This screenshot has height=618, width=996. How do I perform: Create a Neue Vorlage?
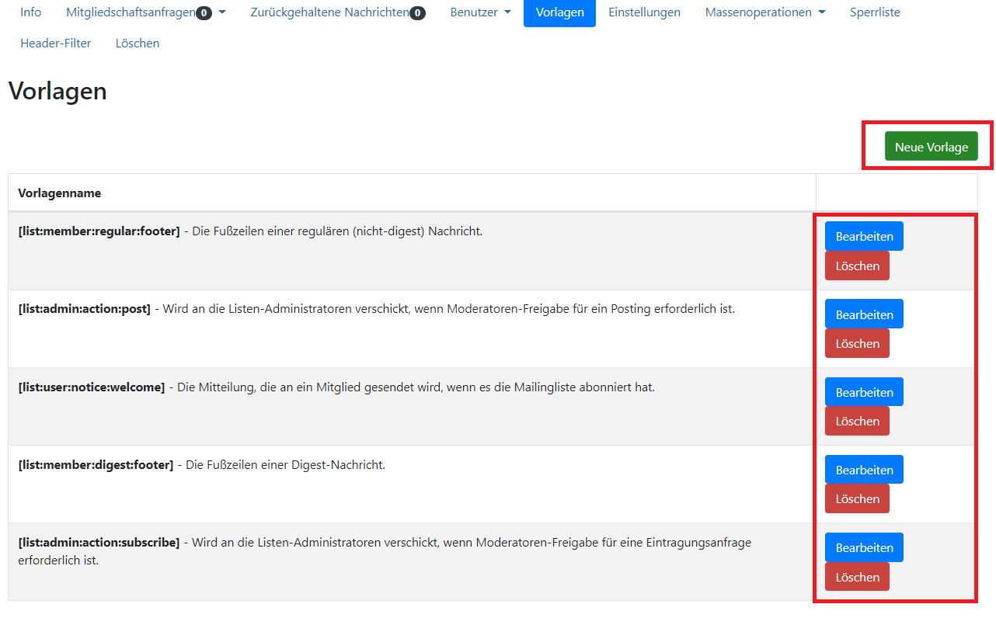click(932, 146)
